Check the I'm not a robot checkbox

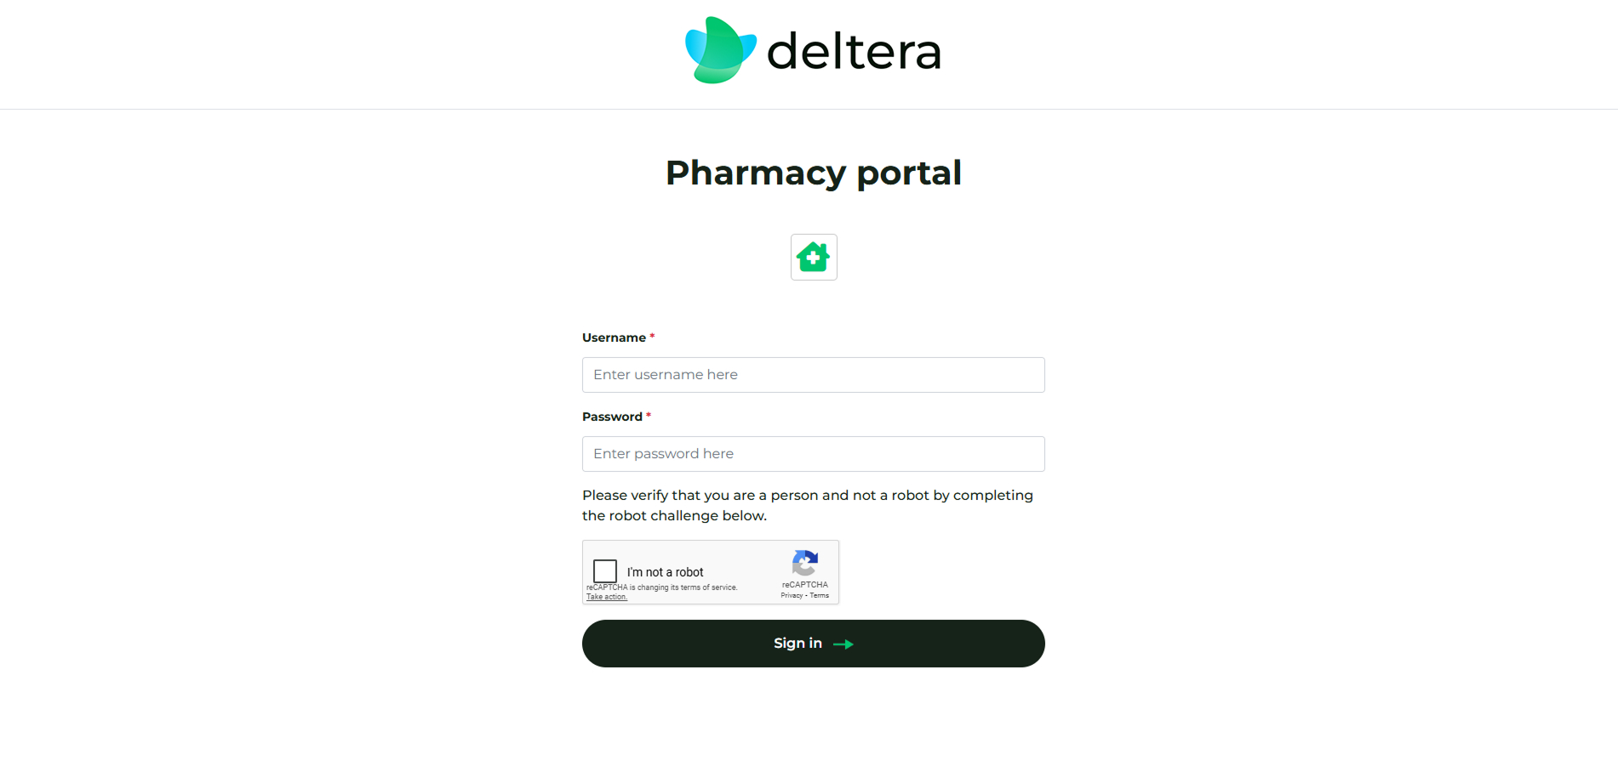coord(605,570)
